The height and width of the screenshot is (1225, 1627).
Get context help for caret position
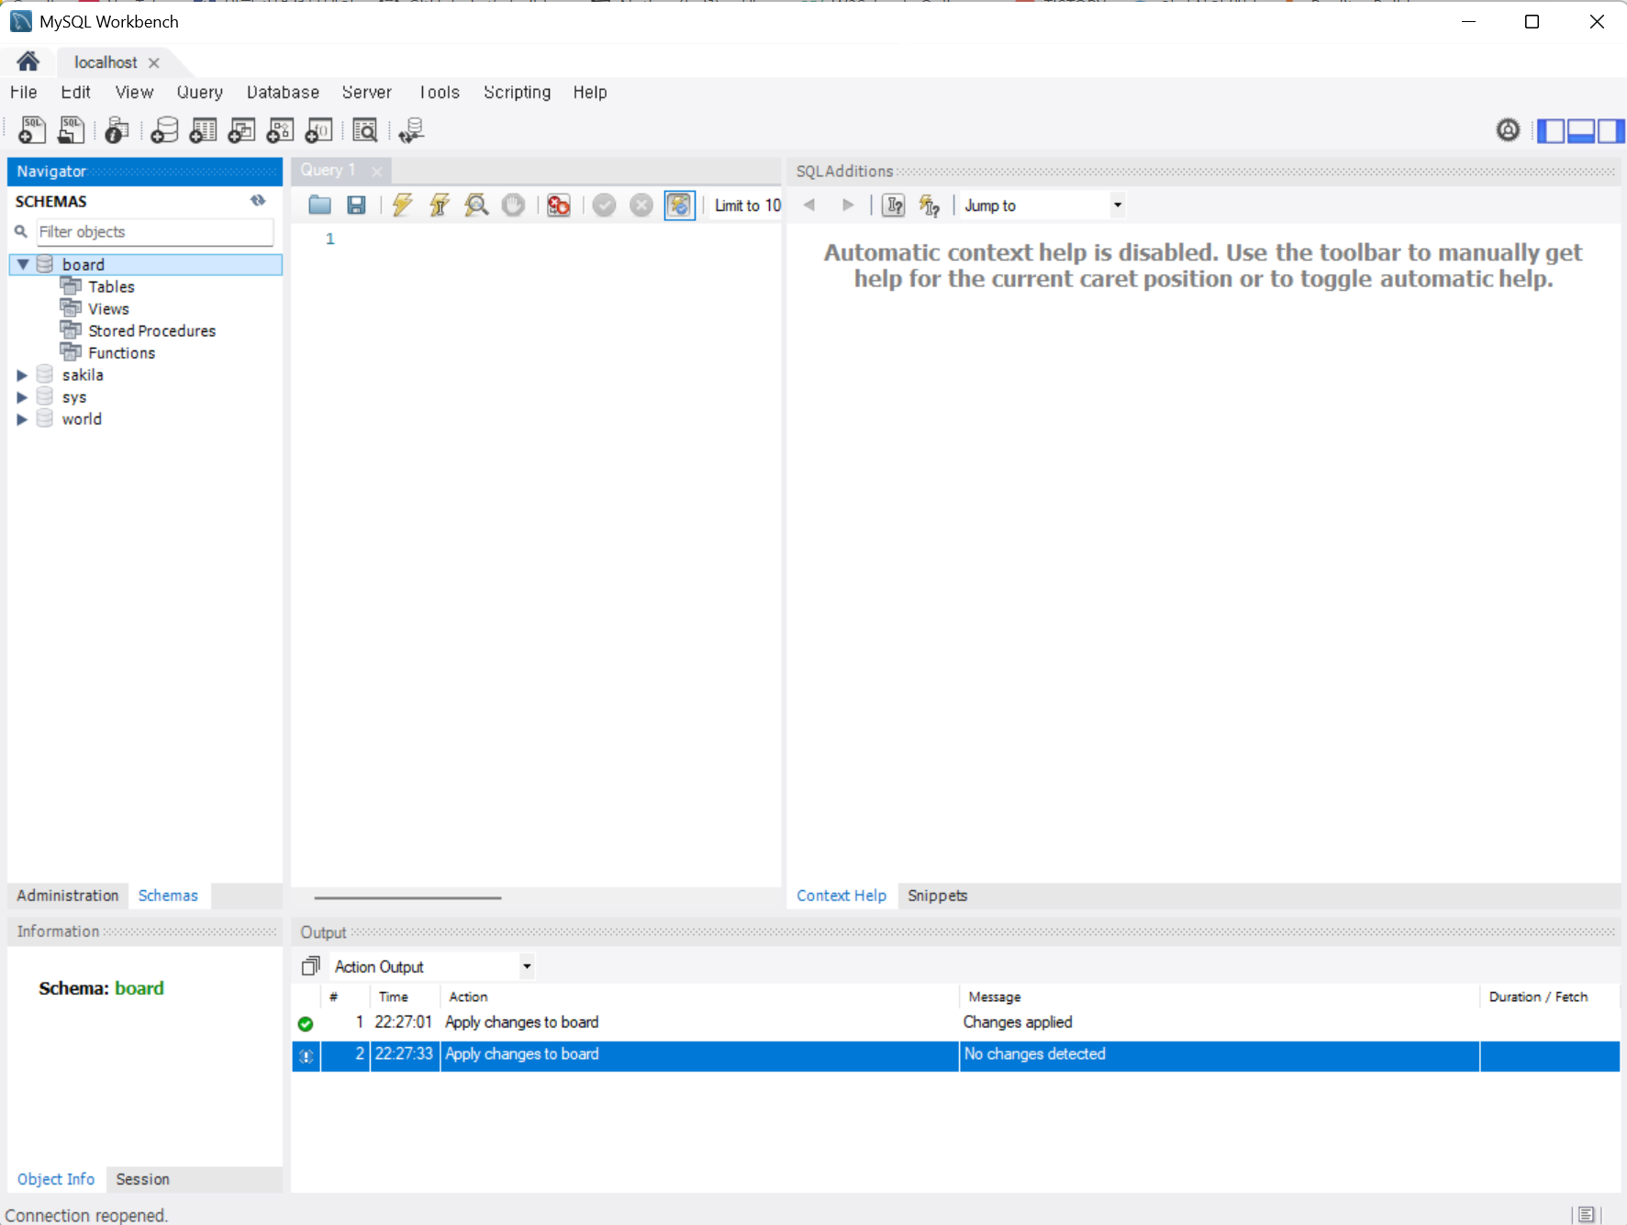[x=893, y=205]
